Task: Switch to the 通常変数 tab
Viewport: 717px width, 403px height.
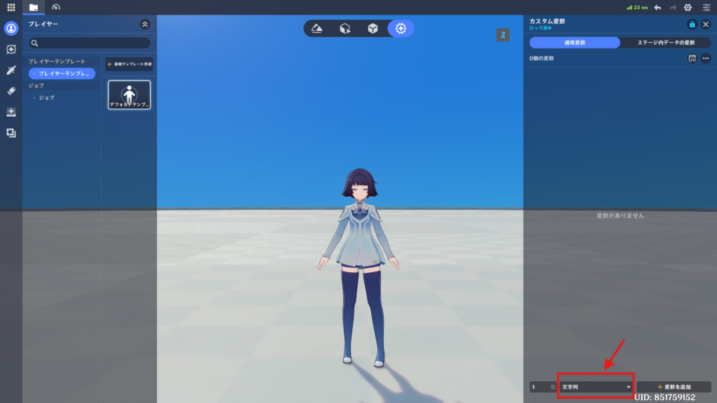Action: coord(575,43)
